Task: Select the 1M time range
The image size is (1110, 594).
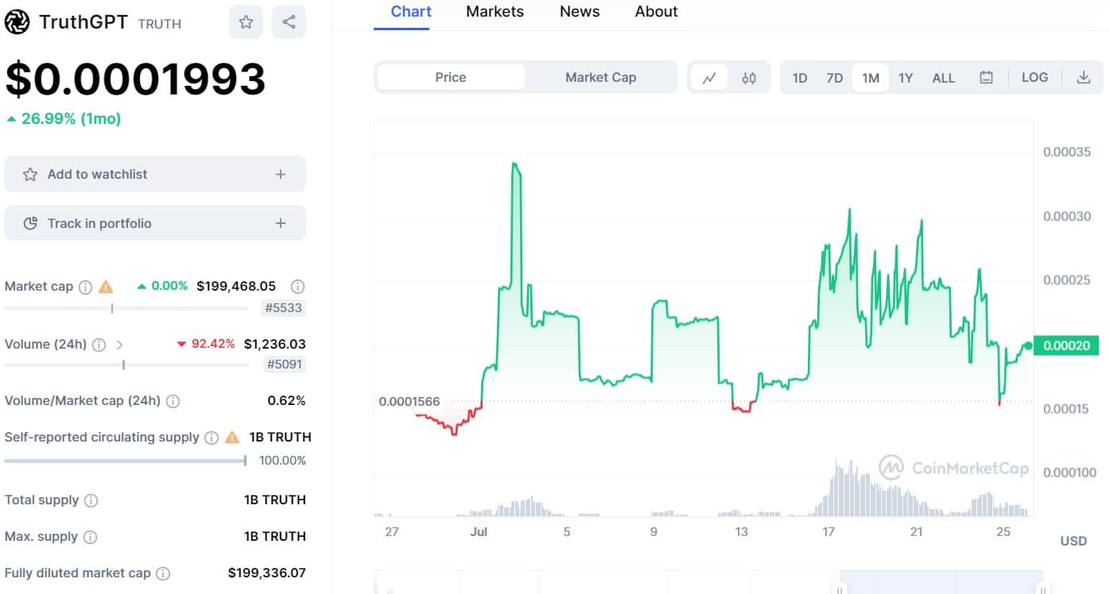Action: tap(871, 78)
